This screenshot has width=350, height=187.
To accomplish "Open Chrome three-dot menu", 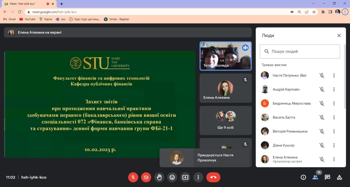I will tap(345, 12).
